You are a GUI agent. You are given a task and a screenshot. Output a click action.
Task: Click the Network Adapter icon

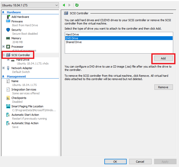[x=8, y=68]
